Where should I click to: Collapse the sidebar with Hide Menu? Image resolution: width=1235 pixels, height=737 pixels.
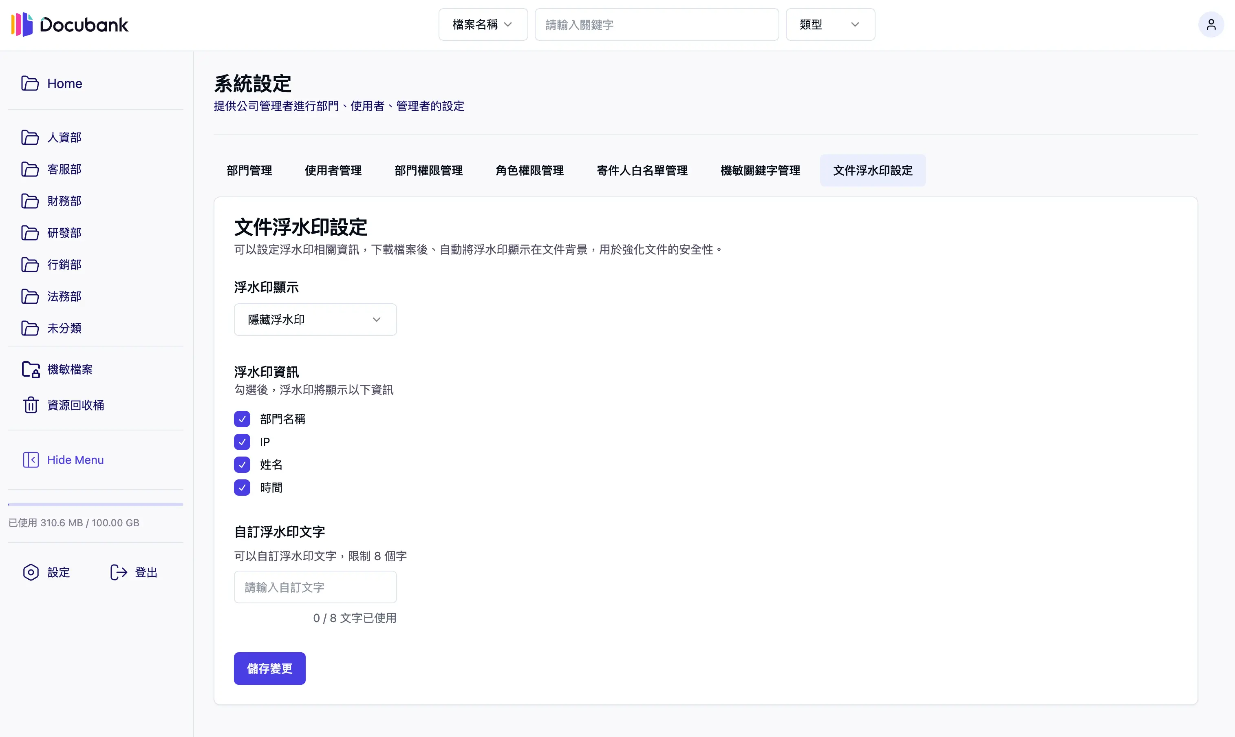click(75, 459)
